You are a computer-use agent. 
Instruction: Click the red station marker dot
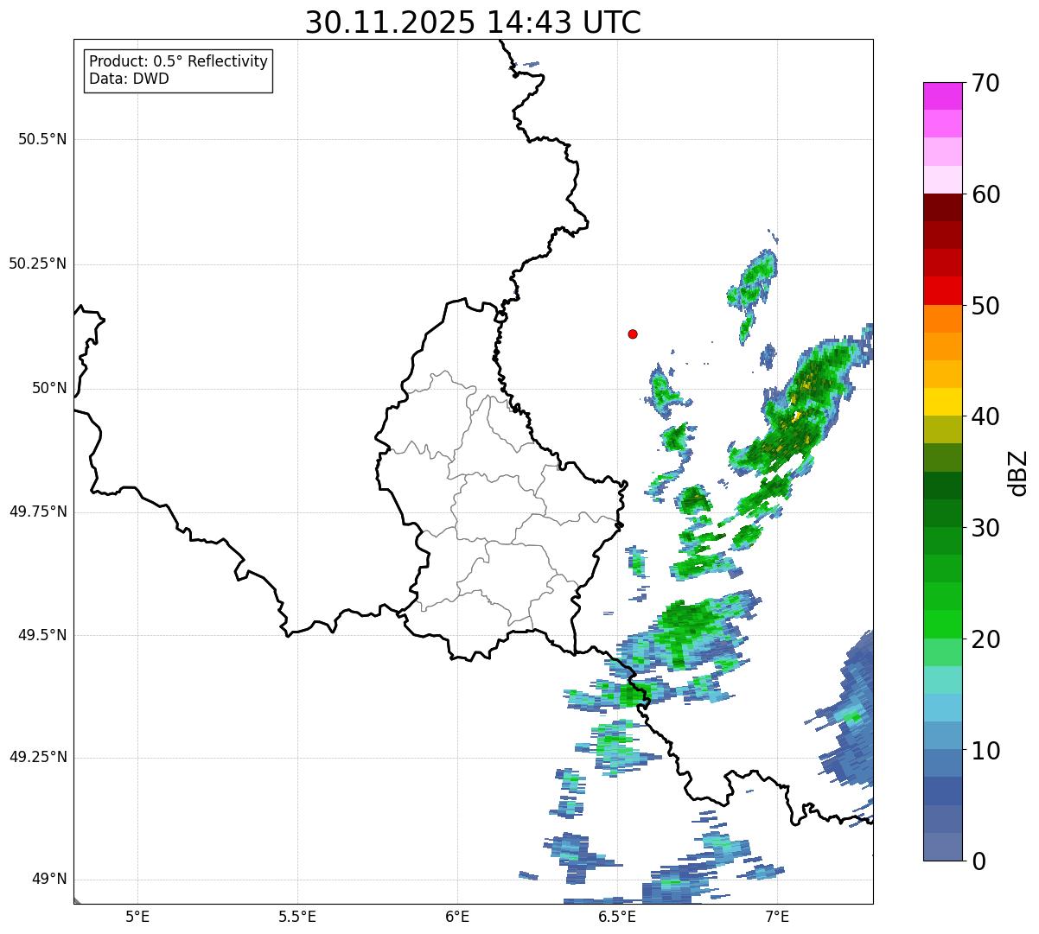pyautogui.click(x=633, y=334)
